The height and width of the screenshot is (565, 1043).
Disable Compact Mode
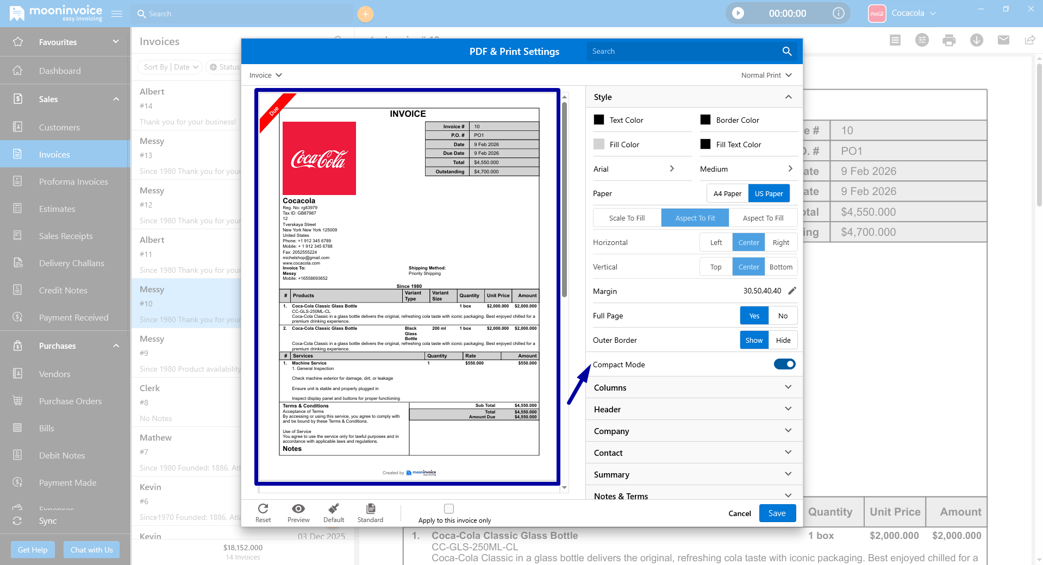784,364
